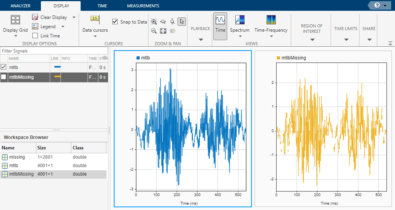Image resolution: width=395 pixels, height=210 pixels.
Task: Click the Pan tool icon
Action: tap(172, 31)
